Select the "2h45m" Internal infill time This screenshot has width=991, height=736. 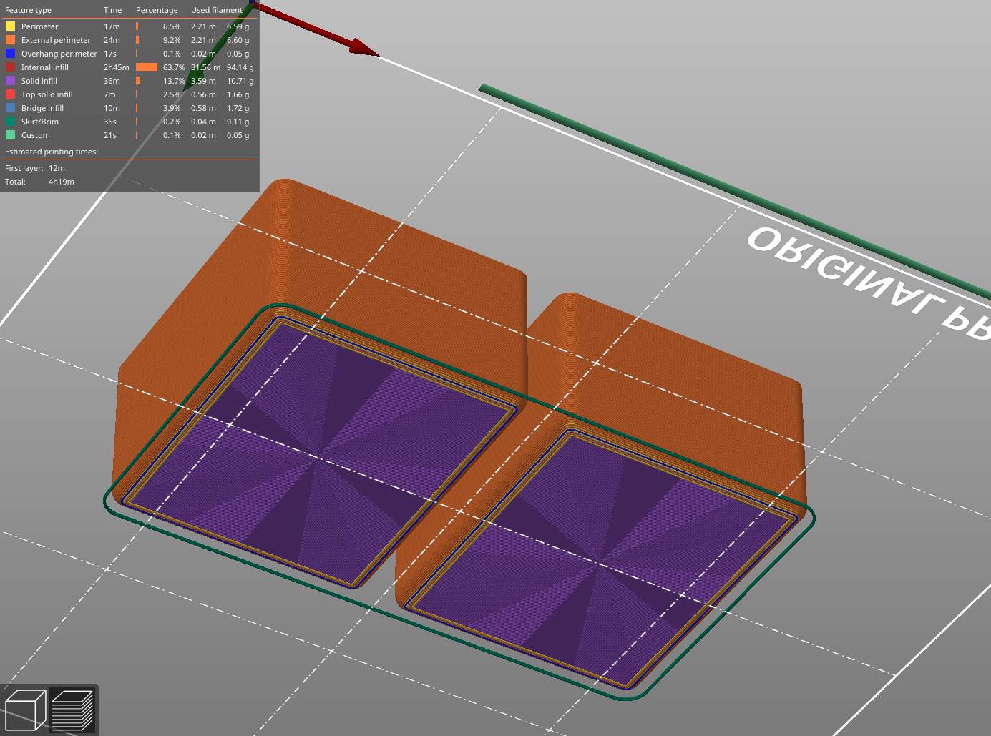117,67
